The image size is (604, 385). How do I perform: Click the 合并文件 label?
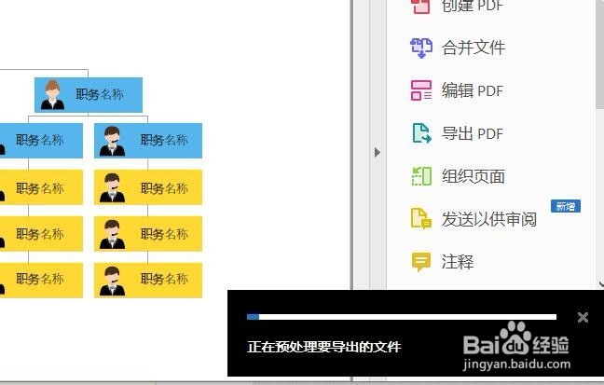coord(473,48)
